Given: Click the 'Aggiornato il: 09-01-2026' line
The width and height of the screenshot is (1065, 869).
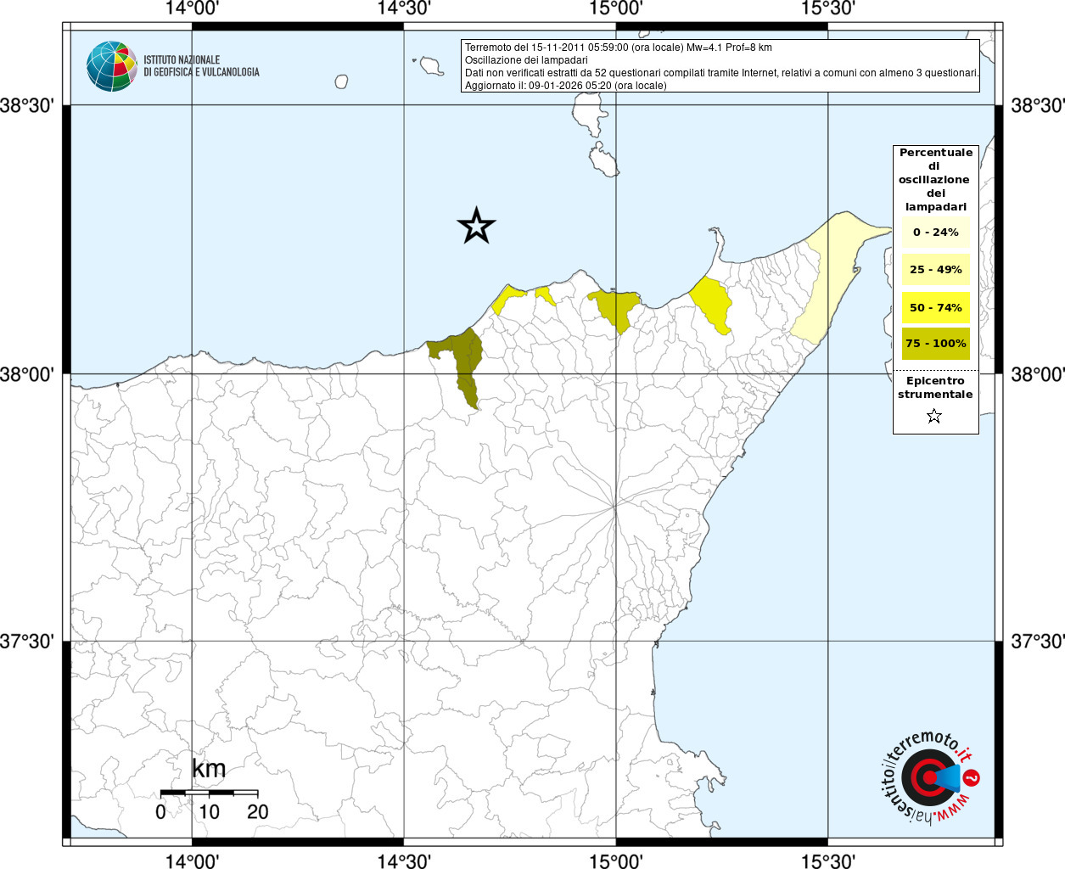Looking at the screenshot, I should (565, 86).
